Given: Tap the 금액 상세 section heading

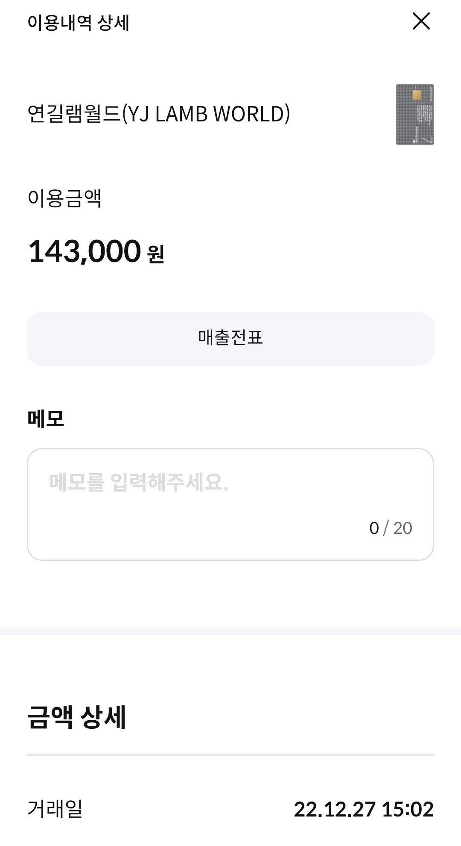Looking at the screenshot, I should point(76,717).
